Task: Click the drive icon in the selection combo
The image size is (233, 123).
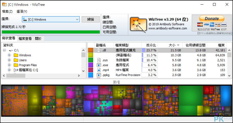Action: (25, 19)
